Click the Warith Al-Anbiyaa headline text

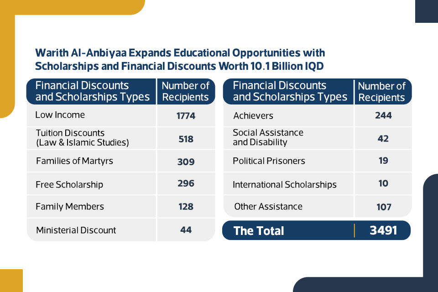(180, 59)
